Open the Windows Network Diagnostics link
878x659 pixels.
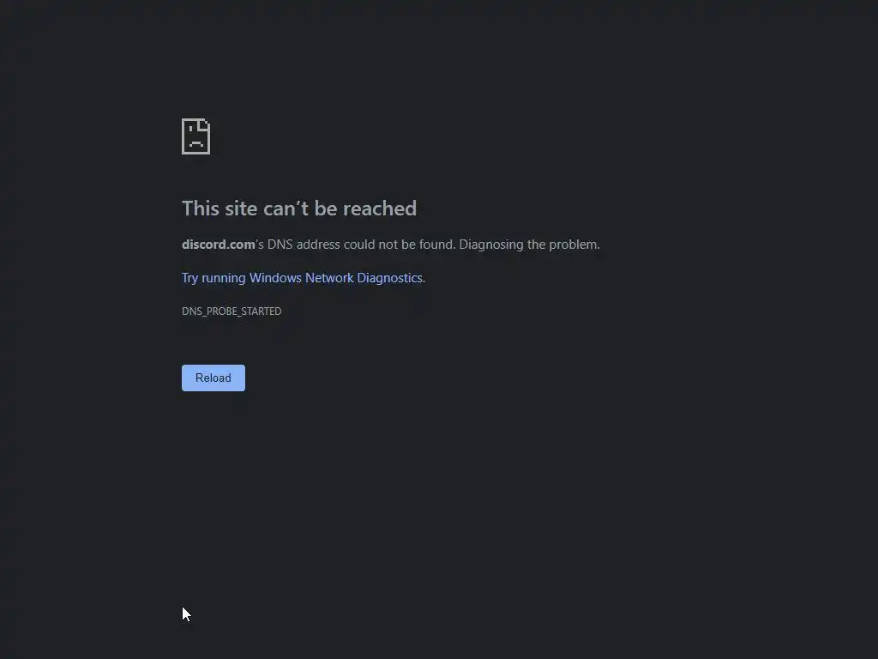pyautogui.click(x=303, y=278)
